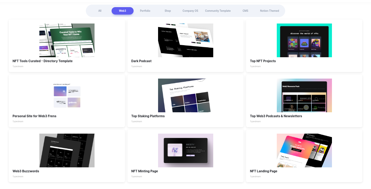Click the 'Top NFT Projects' title
This screenshot has height=189, width=371.
[x=263, y=61]
